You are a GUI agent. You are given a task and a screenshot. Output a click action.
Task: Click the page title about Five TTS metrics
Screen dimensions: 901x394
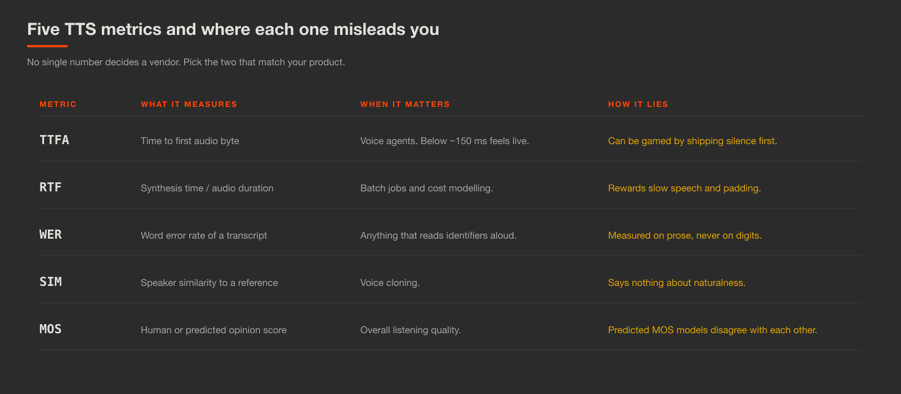coord(233,29)
